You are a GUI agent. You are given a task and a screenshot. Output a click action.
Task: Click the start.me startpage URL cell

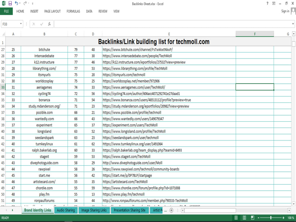(x=169, y=176)
